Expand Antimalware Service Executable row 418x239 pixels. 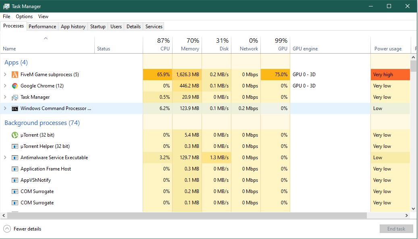(x=5, y=158)
